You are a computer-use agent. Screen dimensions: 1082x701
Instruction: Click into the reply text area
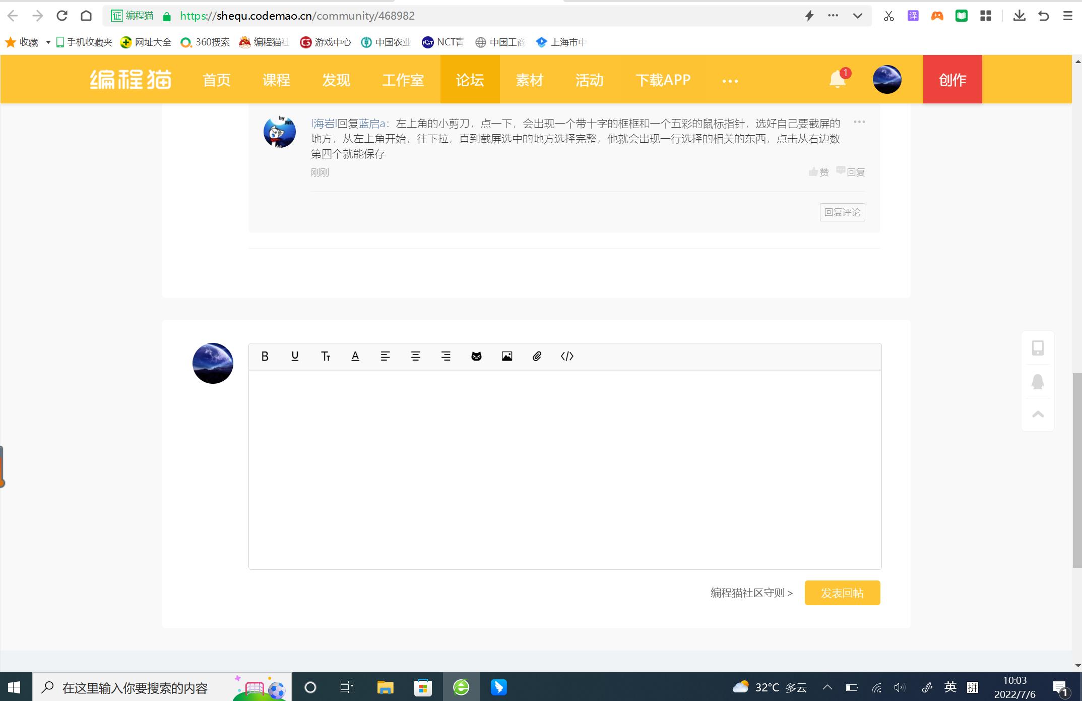tap(565, 470)
